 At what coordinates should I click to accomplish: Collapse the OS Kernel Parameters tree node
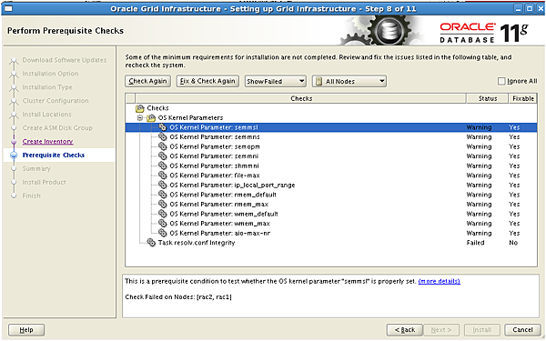(x=140, y=118)
